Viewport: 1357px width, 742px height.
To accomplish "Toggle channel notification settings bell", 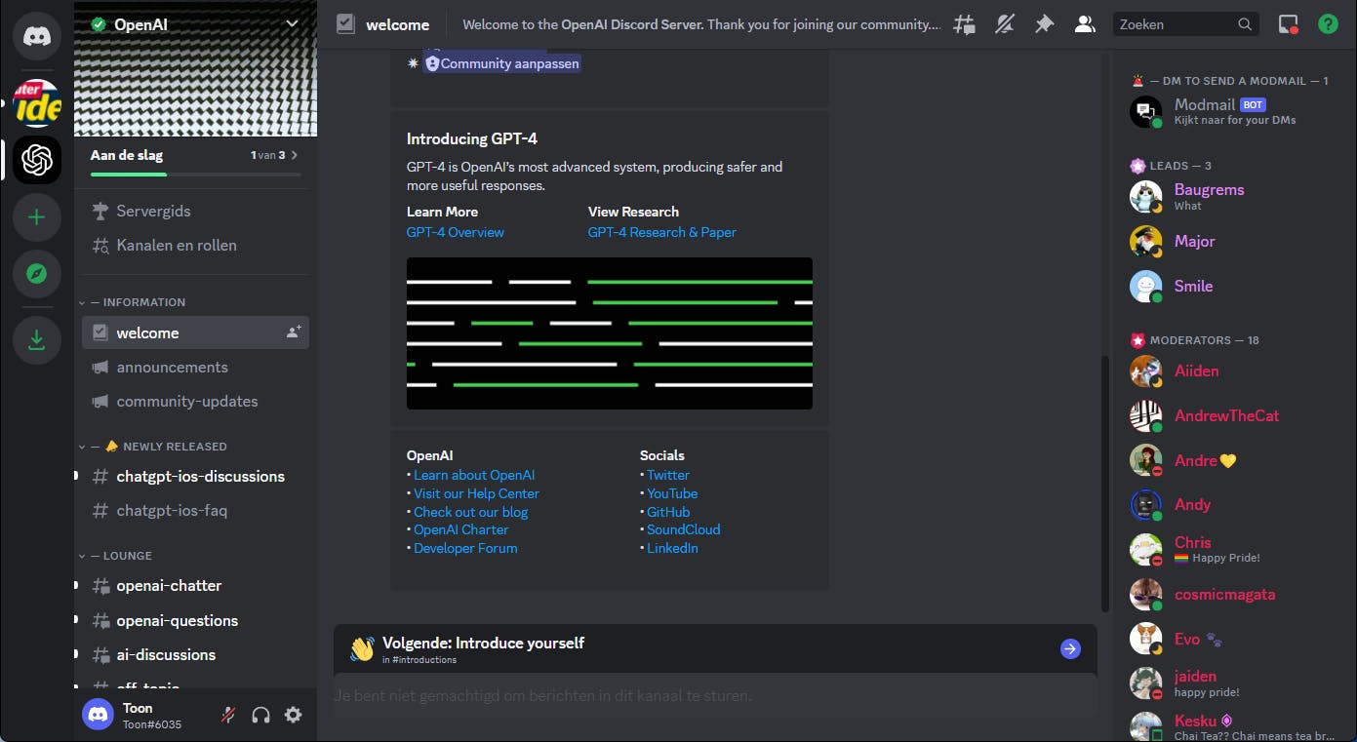I will click(x=1004, y=24).
